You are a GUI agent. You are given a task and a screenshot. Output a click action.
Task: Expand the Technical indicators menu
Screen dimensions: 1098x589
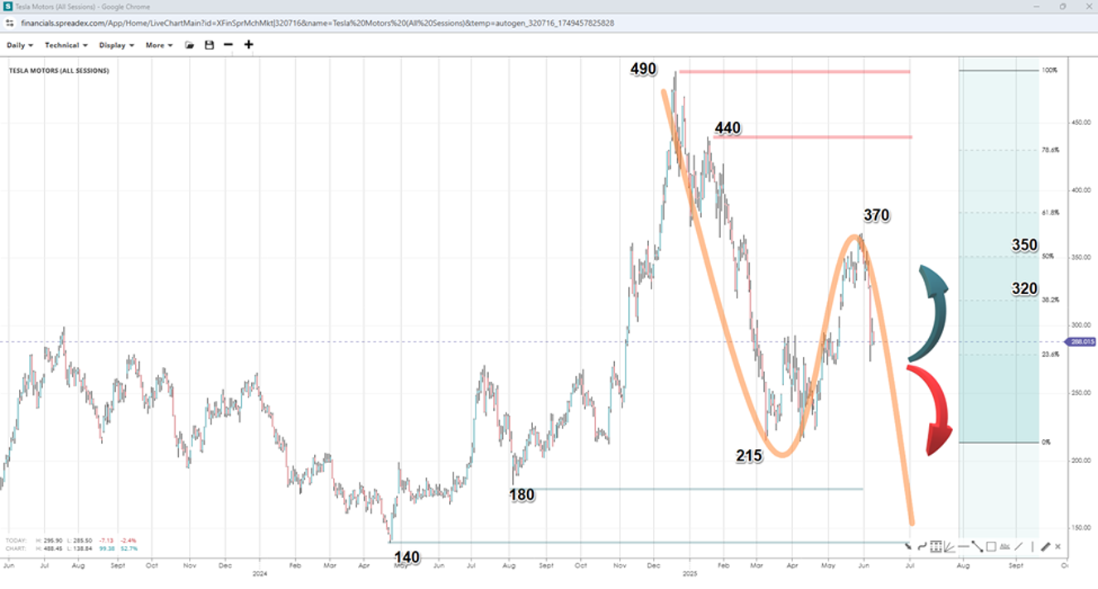tap(66, 45)
